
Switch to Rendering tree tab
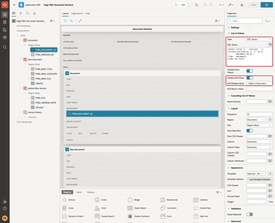(x=14, y=13)
